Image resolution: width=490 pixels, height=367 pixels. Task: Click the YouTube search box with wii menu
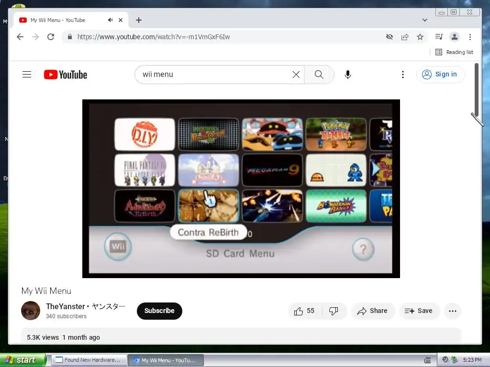(216, 74)
